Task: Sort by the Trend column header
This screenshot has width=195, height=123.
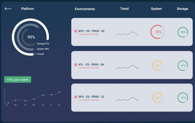Action: click(x=124, y=9)
